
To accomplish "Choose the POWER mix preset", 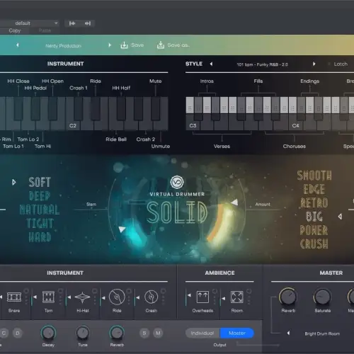I will click(x=314, y=230).
